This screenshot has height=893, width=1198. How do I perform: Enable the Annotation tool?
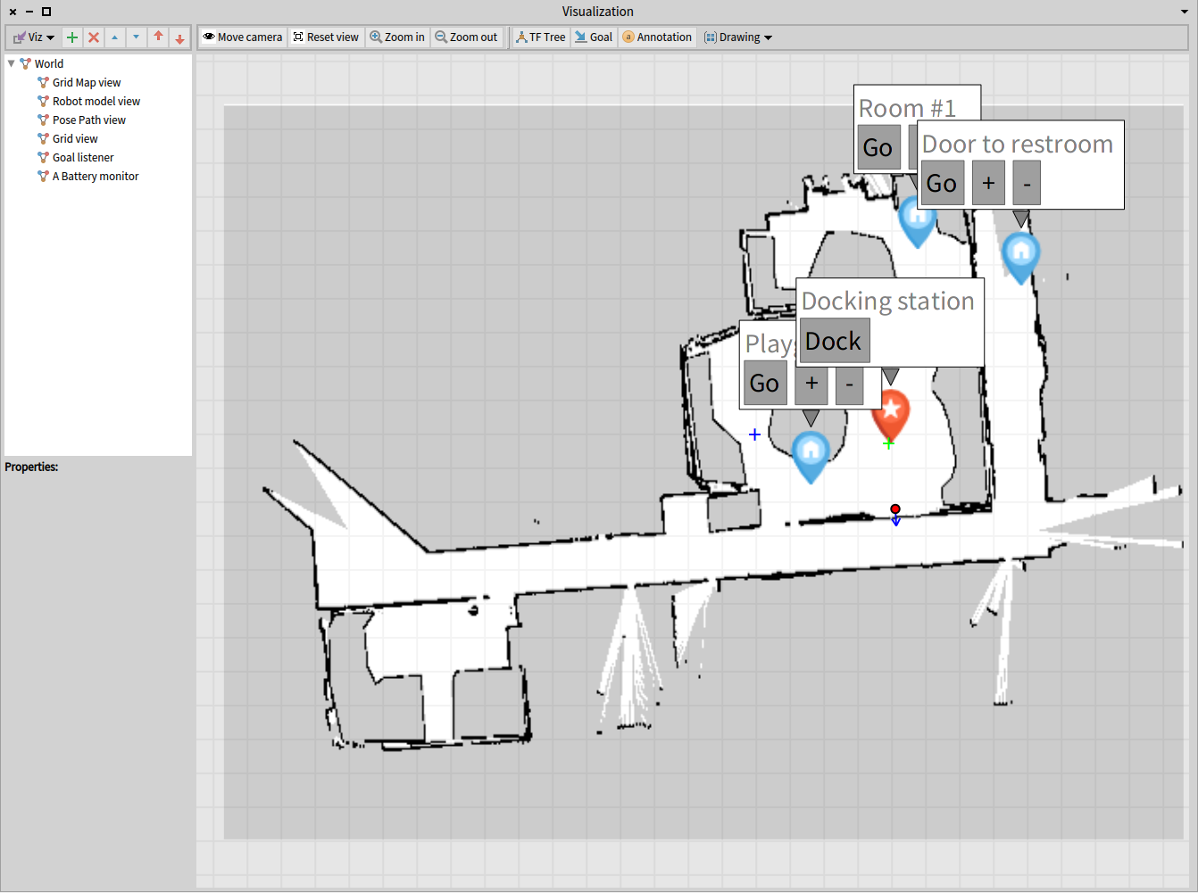click(x=657, y=37)
